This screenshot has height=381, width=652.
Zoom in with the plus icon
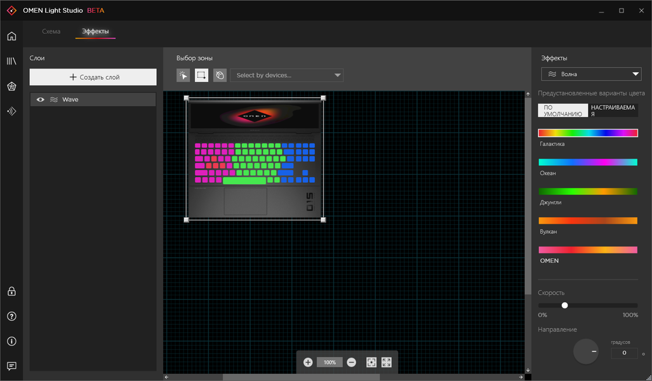click(x=308, y=363)
